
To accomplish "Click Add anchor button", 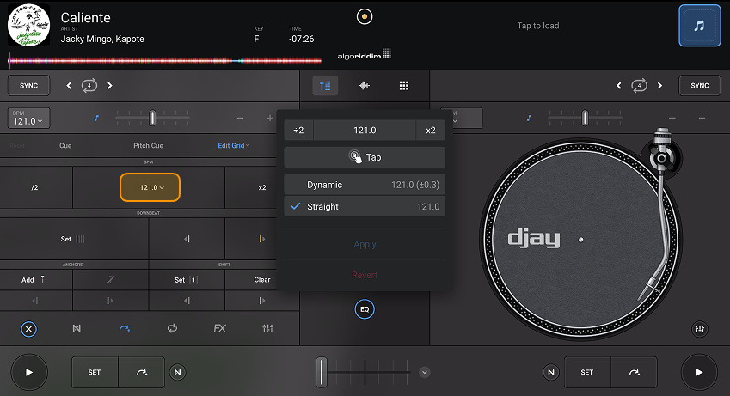I will (36, 280).
